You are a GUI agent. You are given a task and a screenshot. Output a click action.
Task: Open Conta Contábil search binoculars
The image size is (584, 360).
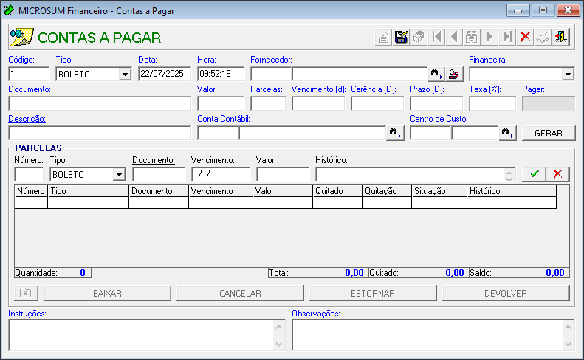396,133
